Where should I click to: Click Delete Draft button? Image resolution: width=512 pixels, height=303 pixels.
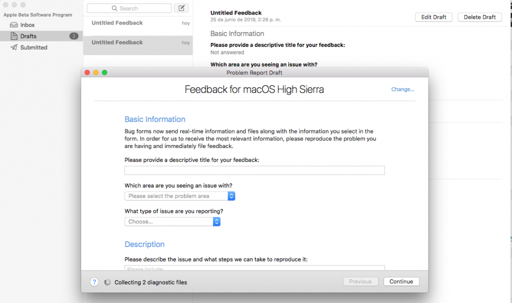[479, 17]
